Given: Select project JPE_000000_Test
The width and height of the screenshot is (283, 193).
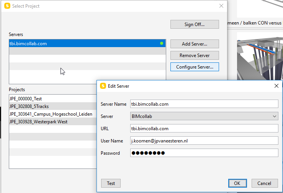Looking at the screenshot, I should 53,98.
